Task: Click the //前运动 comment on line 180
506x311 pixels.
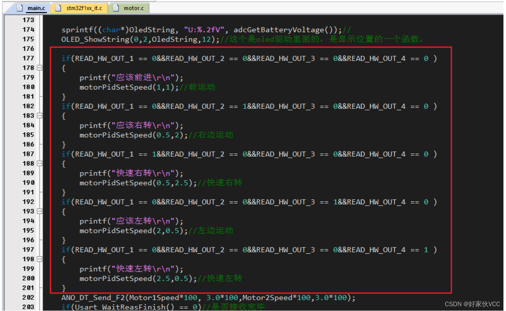Action: [197, 87]
